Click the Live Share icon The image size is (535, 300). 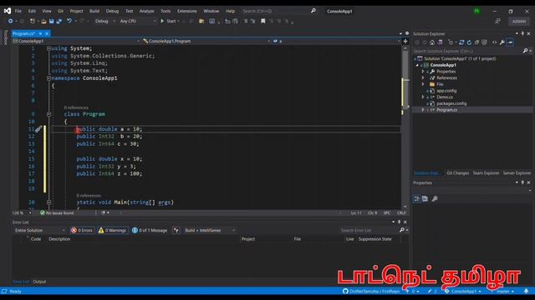tap(498, 21)
